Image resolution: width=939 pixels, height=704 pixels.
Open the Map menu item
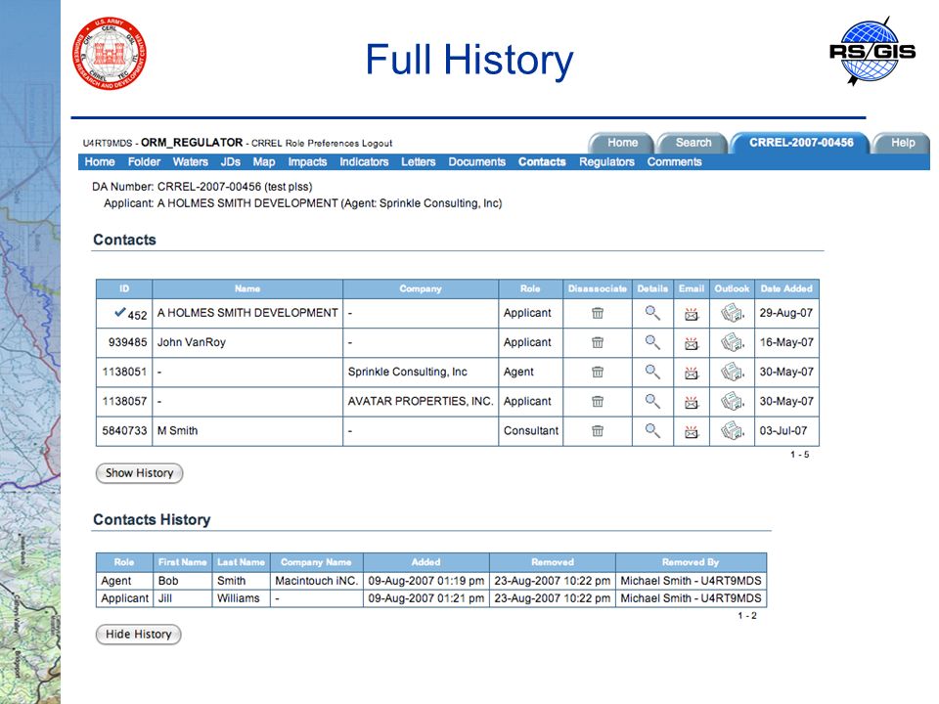263,161
